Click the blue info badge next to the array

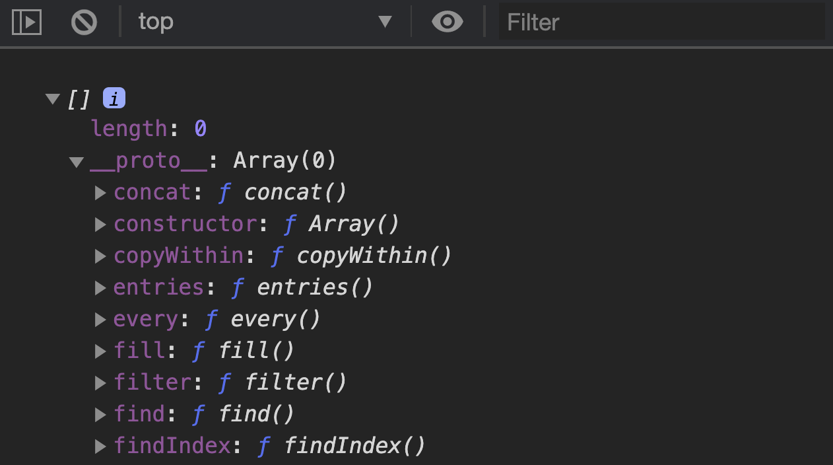tap(115, 98)
